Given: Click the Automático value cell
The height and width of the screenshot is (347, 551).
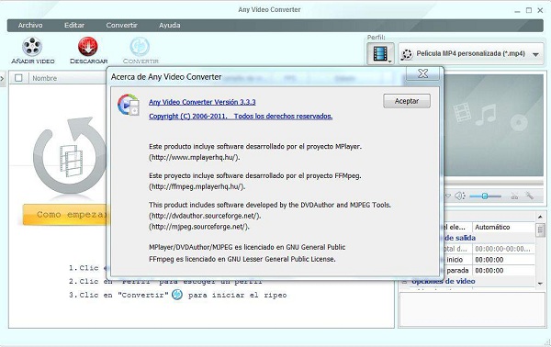Looking at the screenshot, I should point(503,228).
